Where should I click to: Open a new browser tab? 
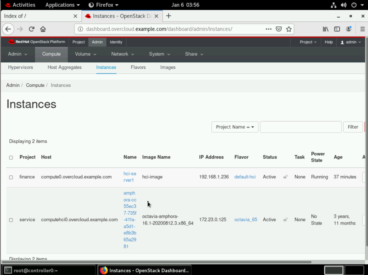click(x=169, y=16)
